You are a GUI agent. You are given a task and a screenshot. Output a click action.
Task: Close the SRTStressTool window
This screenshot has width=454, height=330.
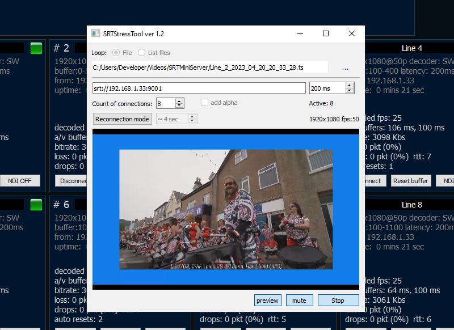click(352, 33)
